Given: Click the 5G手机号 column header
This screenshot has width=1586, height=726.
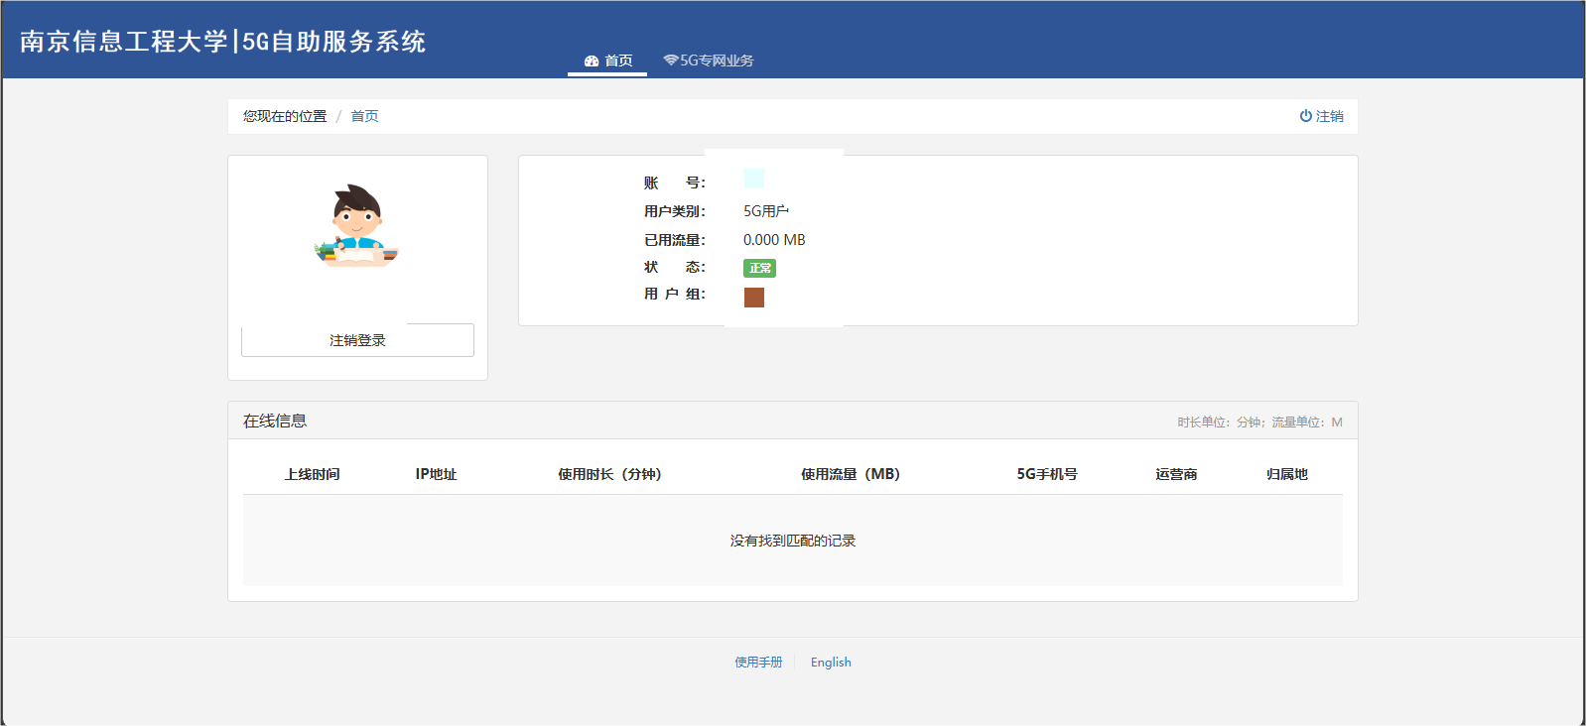Looking at the screenshot, I should (1046, 474).
